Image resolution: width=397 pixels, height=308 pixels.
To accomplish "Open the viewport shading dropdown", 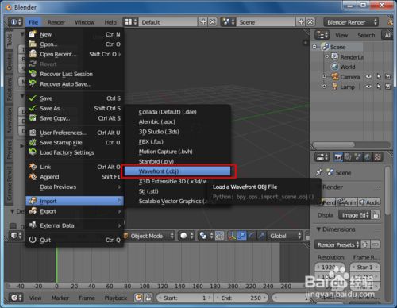I will (187, 236).
